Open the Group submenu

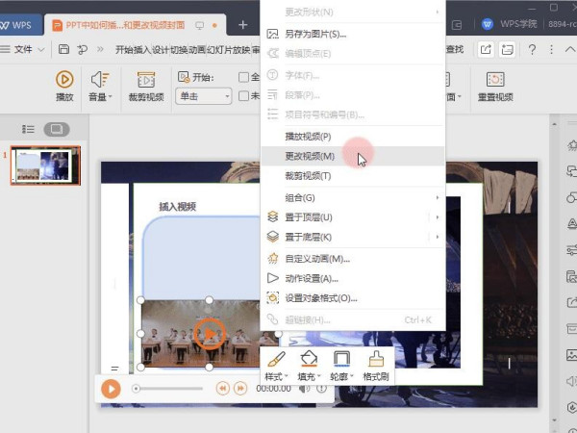tap(353, 197)
